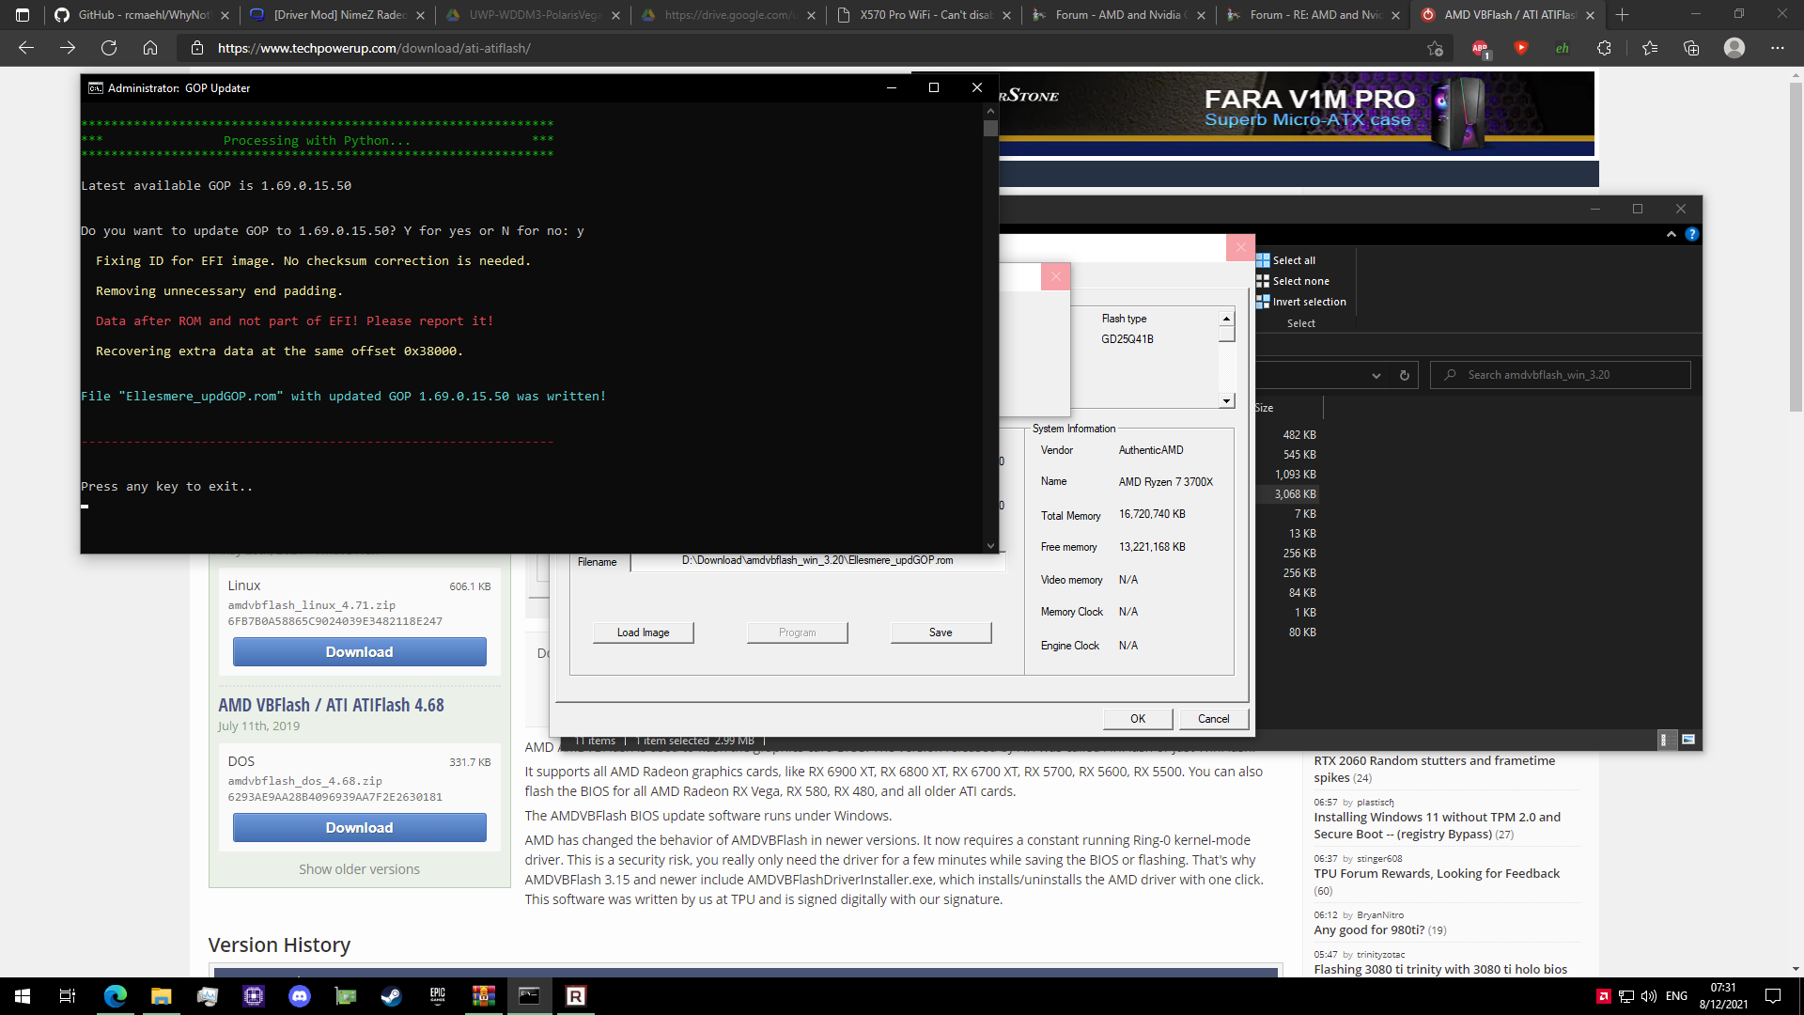The height and width of the screenshot is (1015, 1804).
Task: Click Flash type list up arrow
Action: point(1226,319)
